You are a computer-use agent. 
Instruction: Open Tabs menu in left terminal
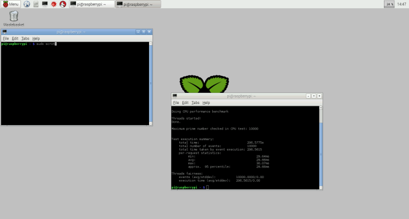pyautogui.click(x=25, y=39)
